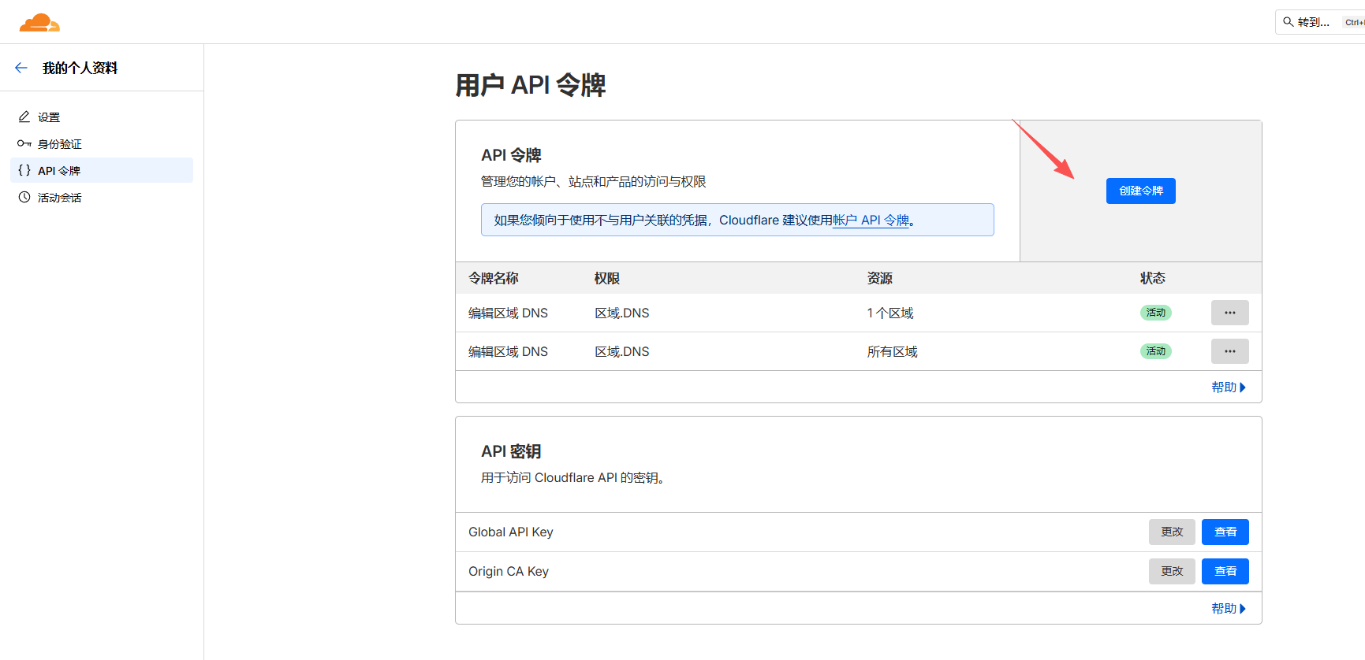Click the clock icon next to 活动会话
Viewport: 1365px width, 660px height.
coord(24,197)
